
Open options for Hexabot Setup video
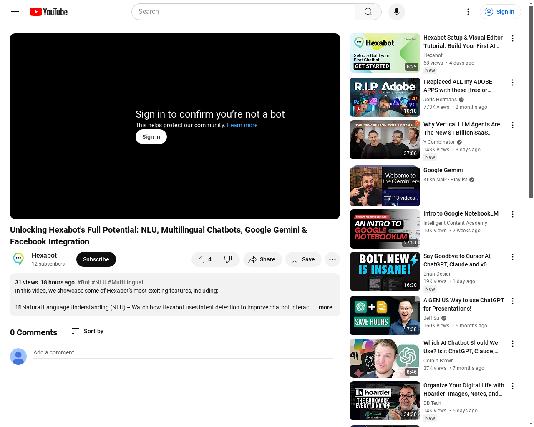pyautogui.click(x=513, y=38)
